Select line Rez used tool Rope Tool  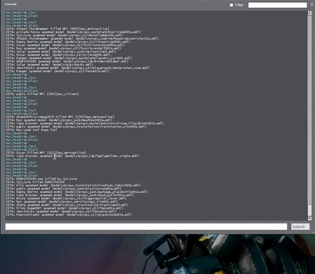[x=31, y=130]
